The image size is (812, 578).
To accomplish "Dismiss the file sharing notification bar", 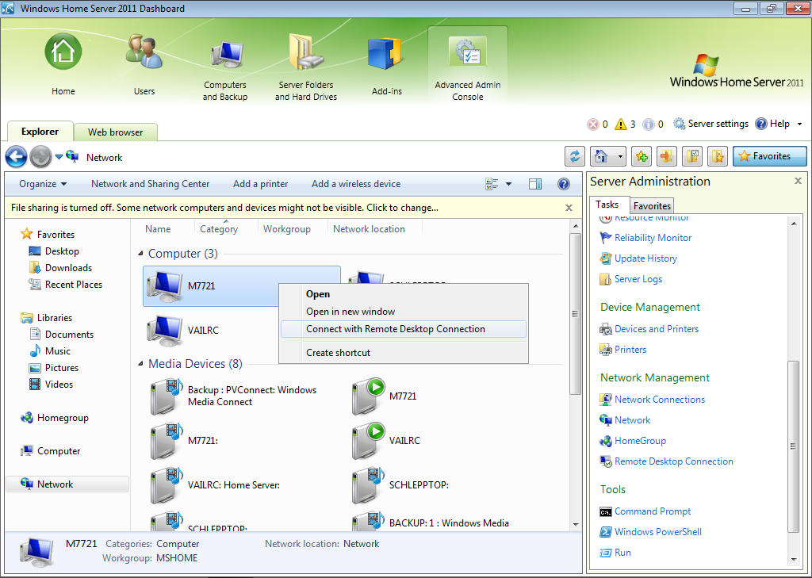I will pyautogui.click(x=569, y=208).
